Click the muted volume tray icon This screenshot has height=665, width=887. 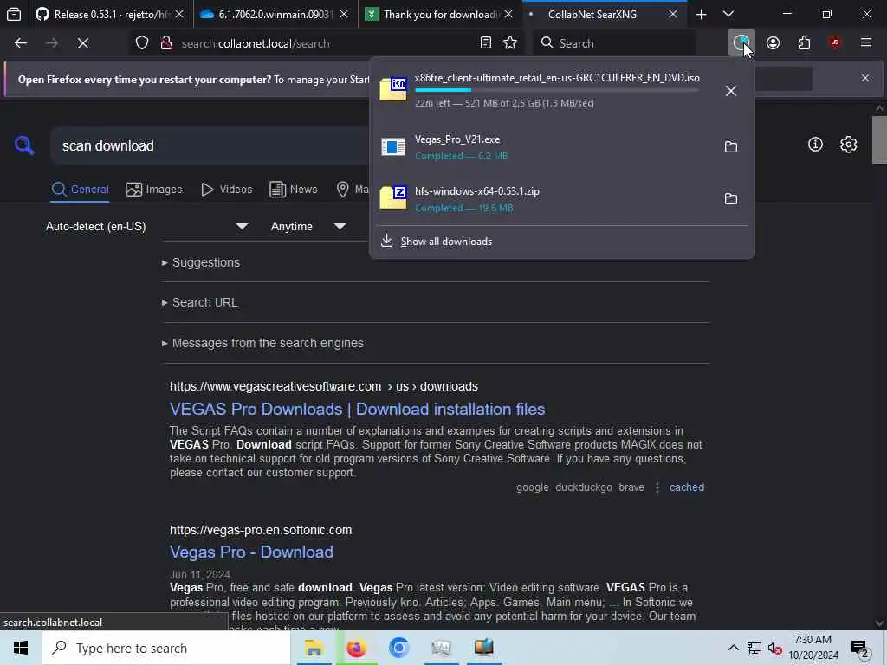click(x=774, y=648)
